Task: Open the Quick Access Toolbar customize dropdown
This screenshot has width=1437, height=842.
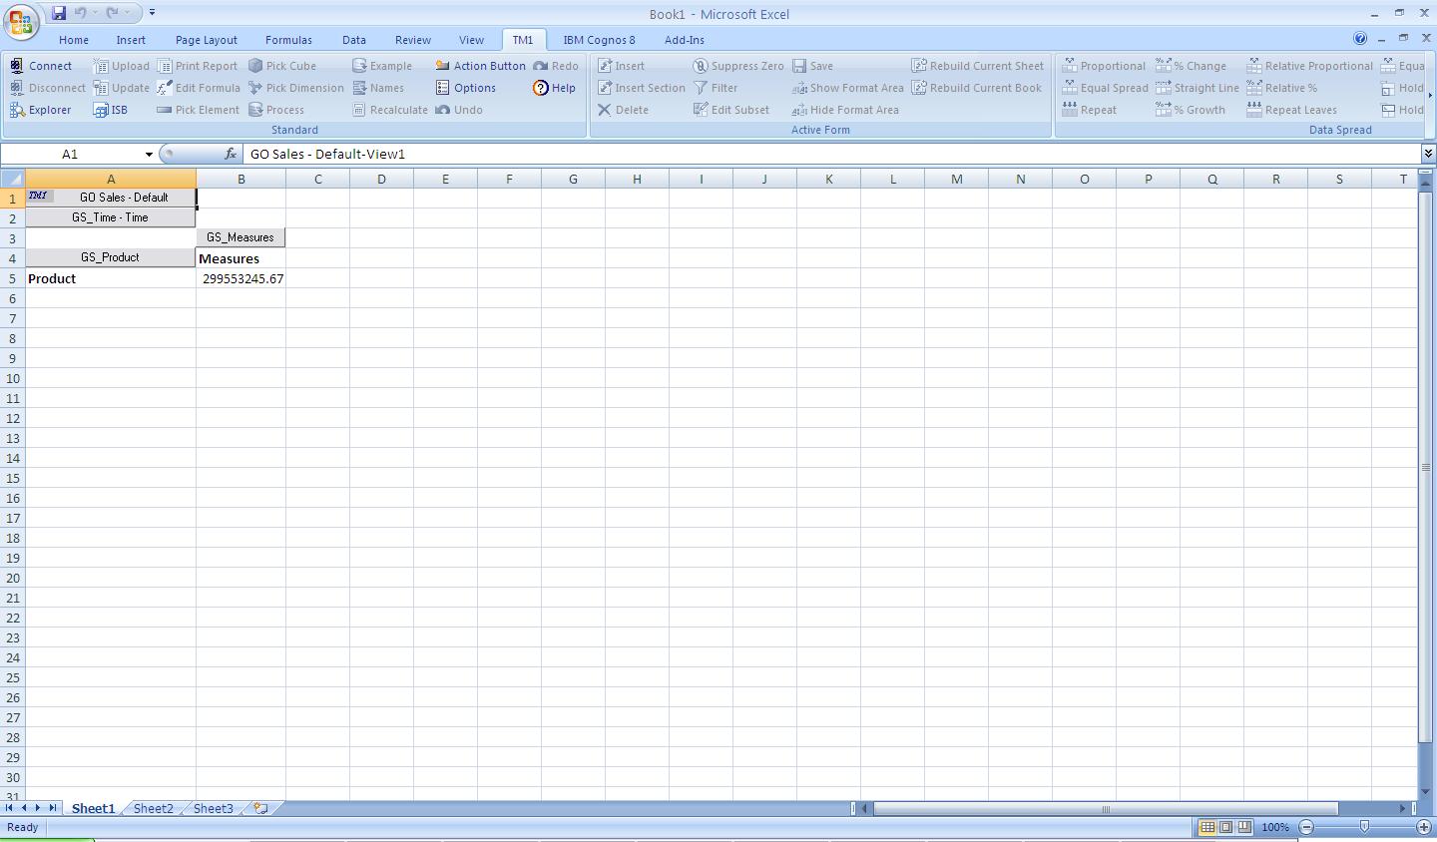Action: tap(152, 12)
